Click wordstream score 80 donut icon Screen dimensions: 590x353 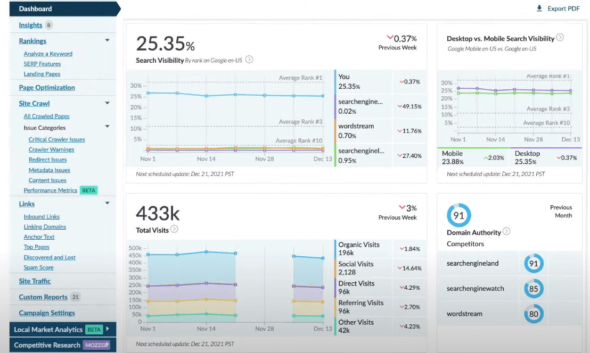coord(534,314)
